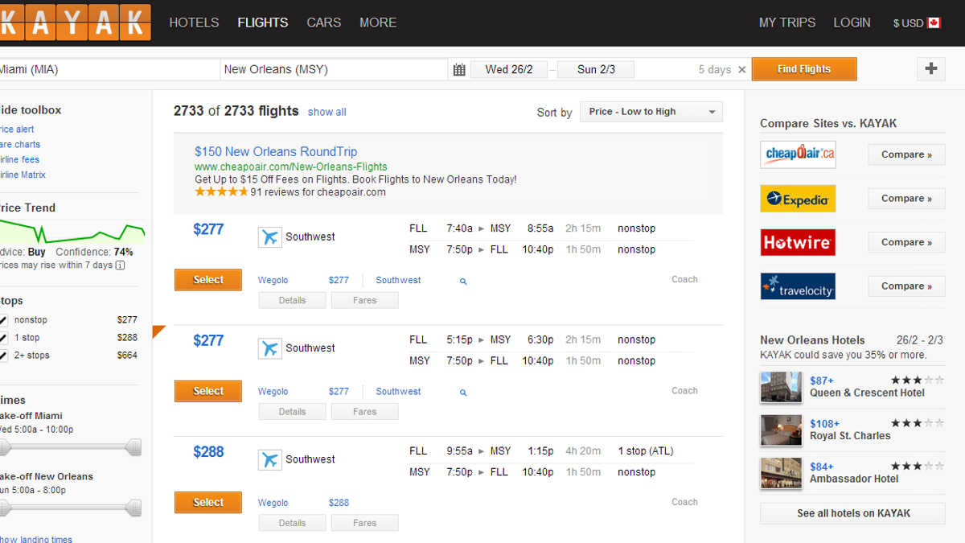Click magnifier icon in 7:40a flight row

point(463,282)
